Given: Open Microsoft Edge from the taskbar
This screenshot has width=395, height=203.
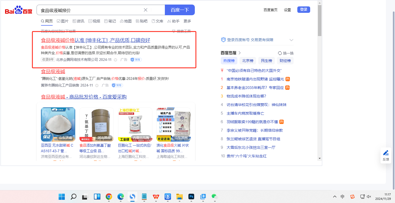Looking at the screenshot, I should [120, 197].
